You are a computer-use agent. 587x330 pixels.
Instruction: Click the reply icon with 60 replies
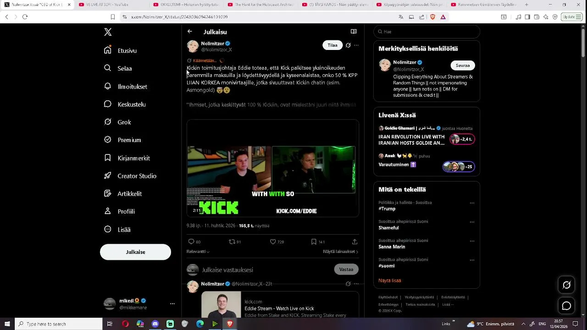click(x=191, y=242)
